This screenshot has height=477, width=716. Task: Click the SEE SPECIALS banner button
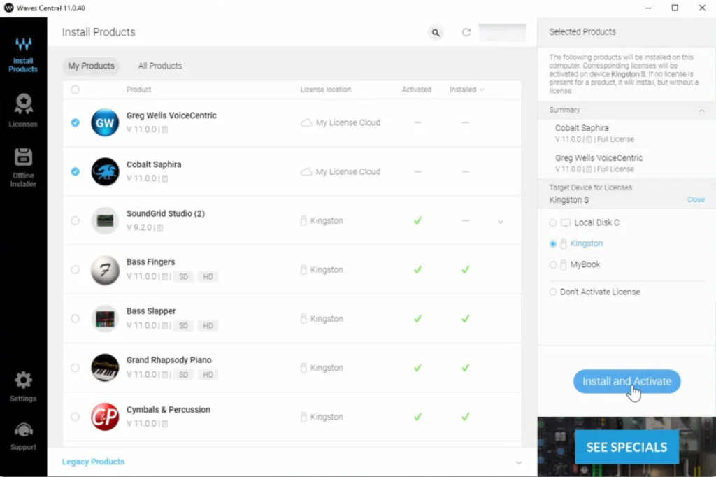[627, 447]
